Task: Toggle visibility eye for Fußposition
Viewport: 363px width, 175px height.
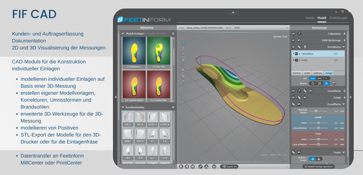Action: pos(293,34)
